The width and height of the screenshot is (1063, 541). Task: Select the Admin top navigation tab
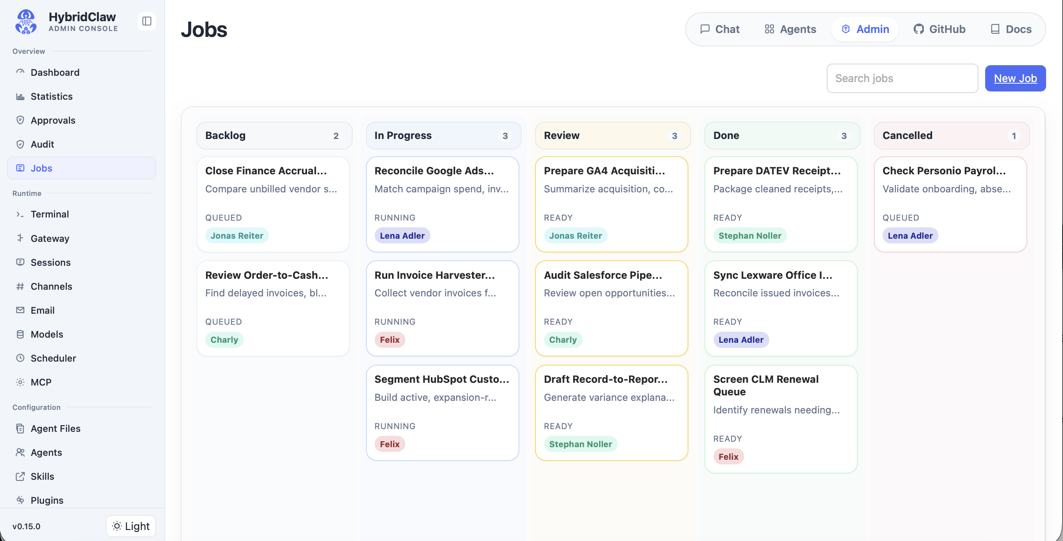[x=865, y=29]
